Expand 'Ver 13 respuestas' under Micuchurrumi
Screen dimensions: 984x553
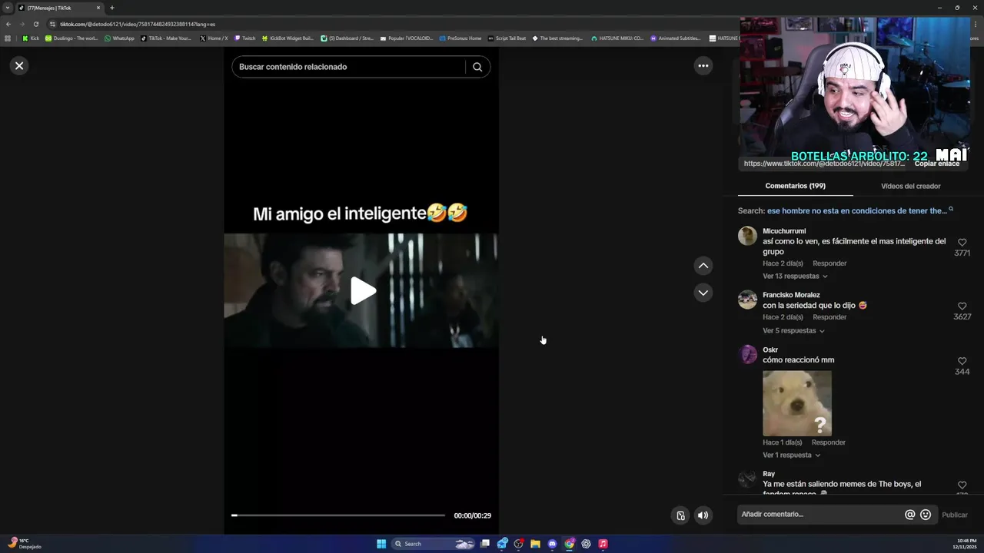(x=795, y=276)
